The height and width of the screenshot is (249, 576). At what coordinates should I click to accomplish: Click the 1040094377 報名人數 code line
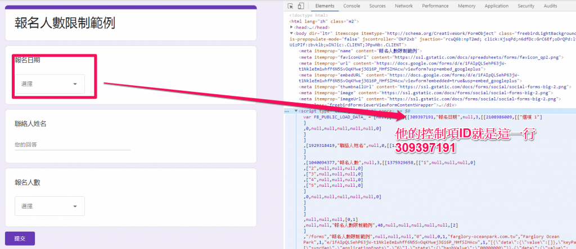click(x=390, y=162)
